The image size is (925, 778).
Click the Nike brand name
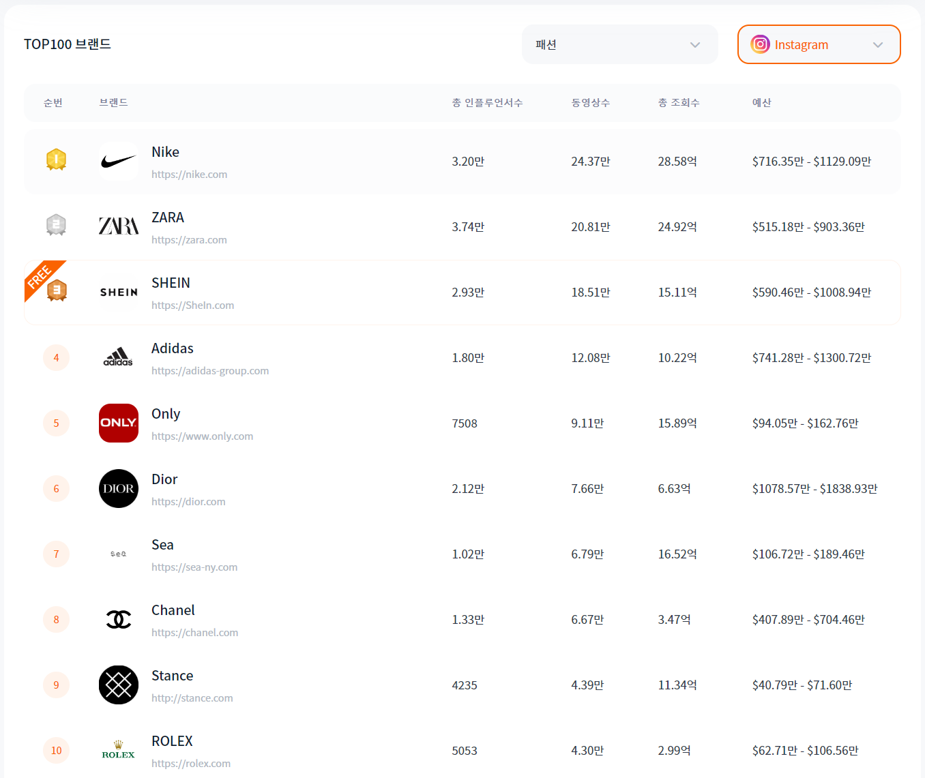tap(165, 152)
